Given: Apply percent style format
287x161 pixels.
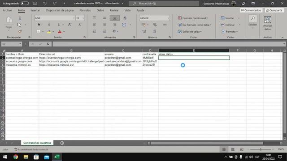Looking at the screenshot, I should click(155, 25).
